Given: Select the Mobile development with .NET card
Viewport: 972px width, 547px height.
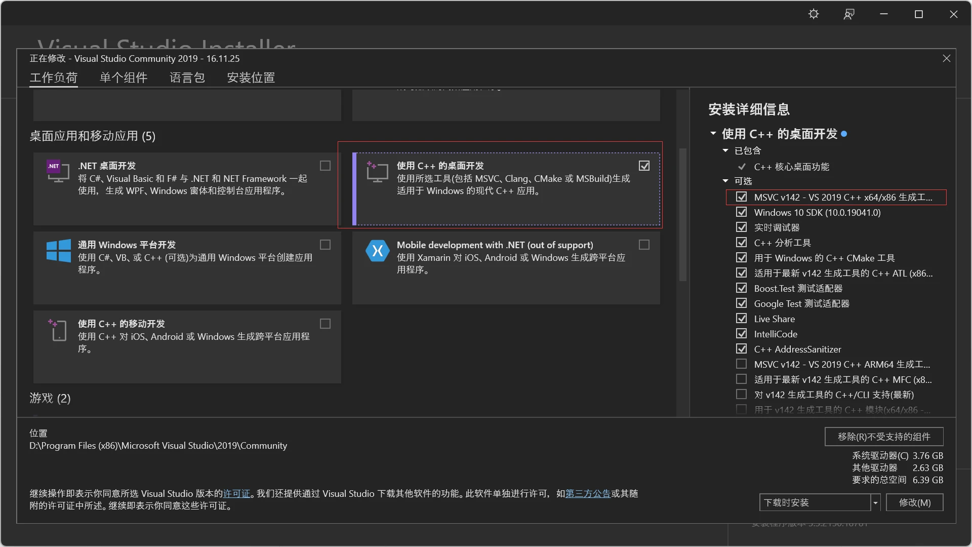Looking at the screenshot, I should pyautogui.click(x=506, y=268).
